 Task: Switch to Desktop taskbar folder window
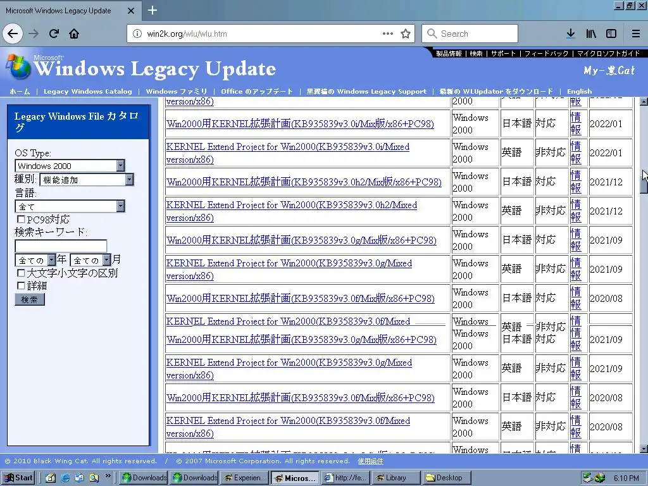click(447, 478)
